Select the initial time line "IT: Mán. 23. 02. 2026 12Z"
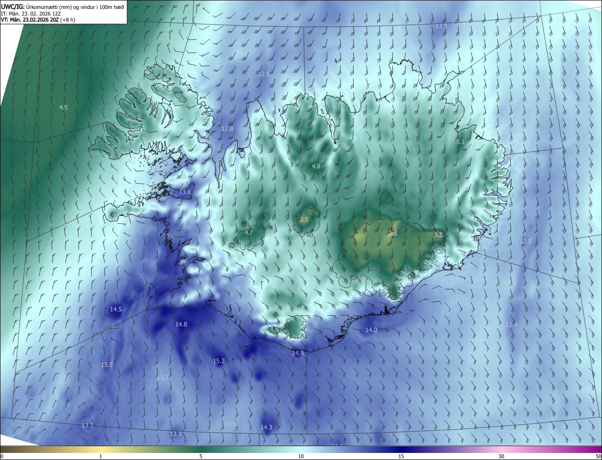Image resolution: width=602 pixels, height=460 pixels. click(x=31, y=13)
